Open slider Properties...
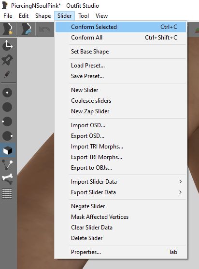 (121, 252)
